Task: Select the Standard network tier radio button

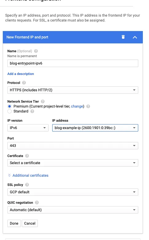Action: (x=10, y=111)
